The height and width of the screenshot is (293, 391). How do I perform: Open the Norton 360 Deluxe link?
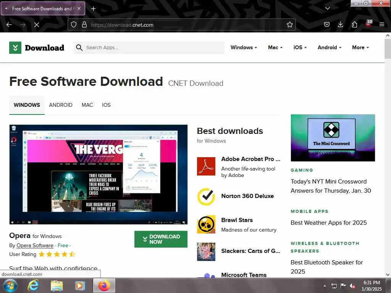coord(247,196)
